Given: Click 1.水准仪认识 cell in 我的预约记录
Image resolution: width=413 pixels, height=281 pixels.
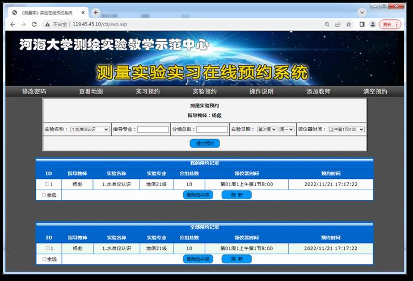Looking at the screenshot, I should coord(116,184).
